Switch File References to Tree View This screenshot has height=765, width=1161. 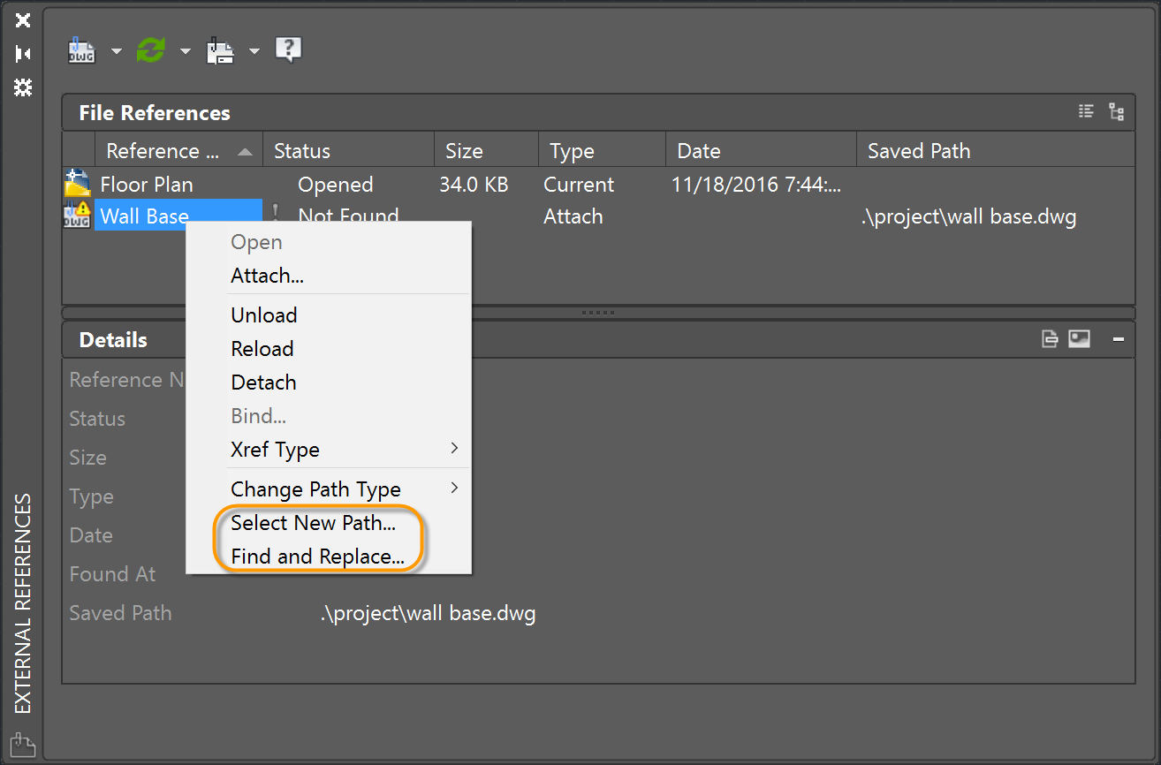coord(1117,112)
